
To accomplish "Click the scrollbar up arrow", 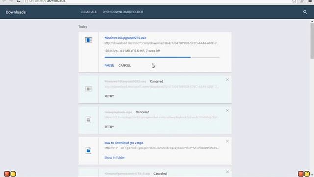I will [x=312, y=21].
